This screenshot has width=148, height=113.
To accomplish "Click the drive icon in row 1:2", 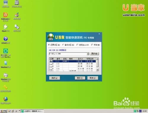I will pyautogui.click(x=51, y=64).
